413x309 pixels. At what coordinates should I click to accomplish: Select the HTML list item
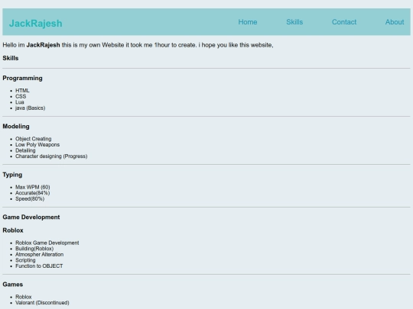(22, 91)
